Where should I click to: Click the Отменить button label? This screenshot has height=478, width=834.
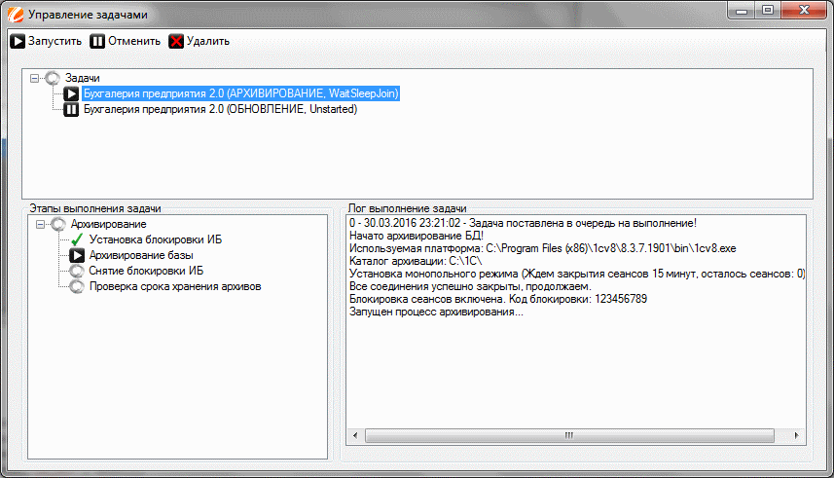[134, 41]
